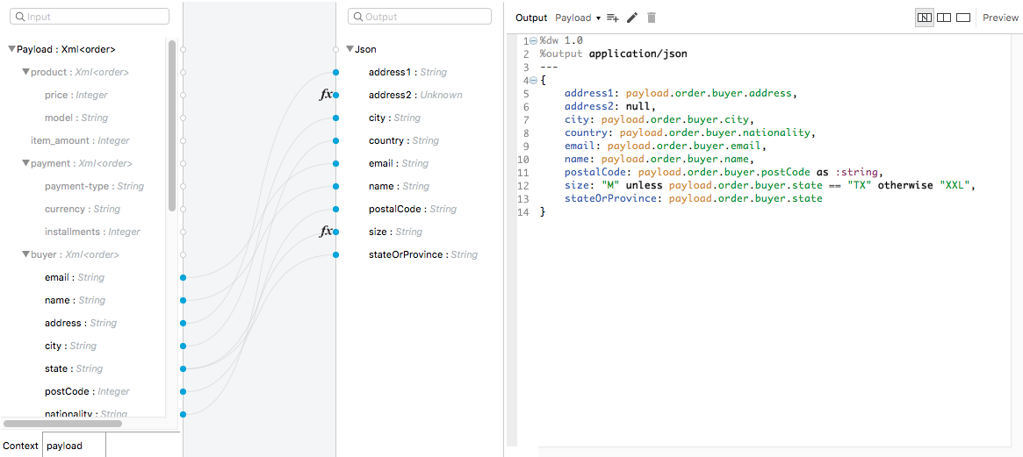The image size is (1023, 457).
Task: Click the trash delete target icon
Action: pos(652,18)
